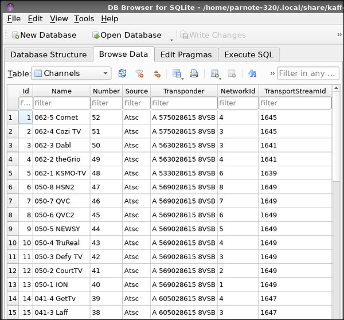Open the File menu

click(14, 19)
